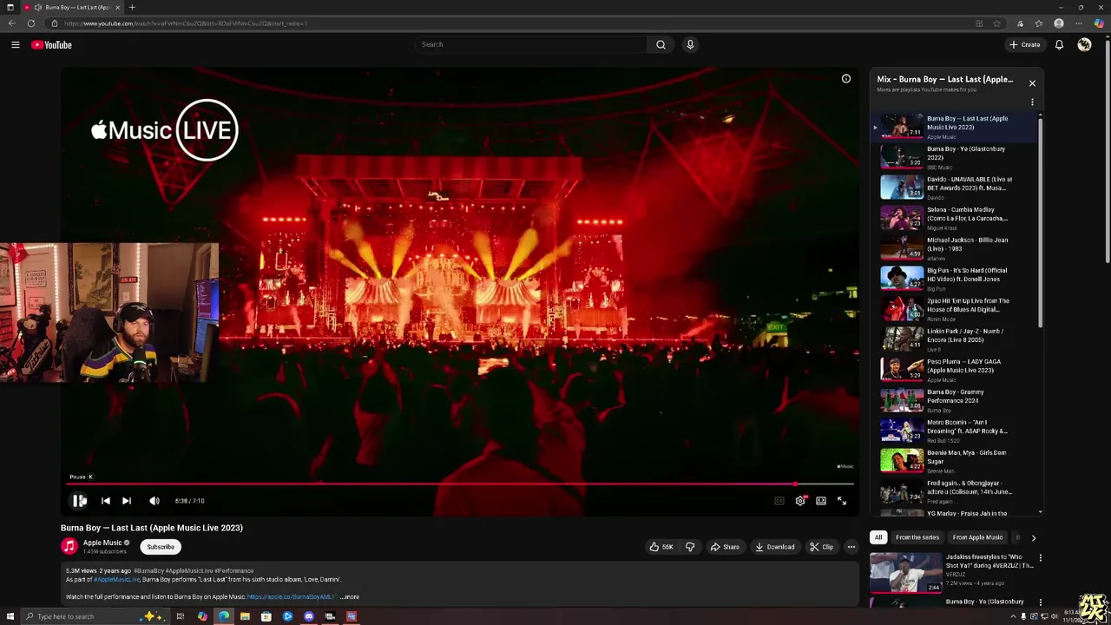Open the apple.co/BurnaBoyAMLY link

[x=292, y=597]
